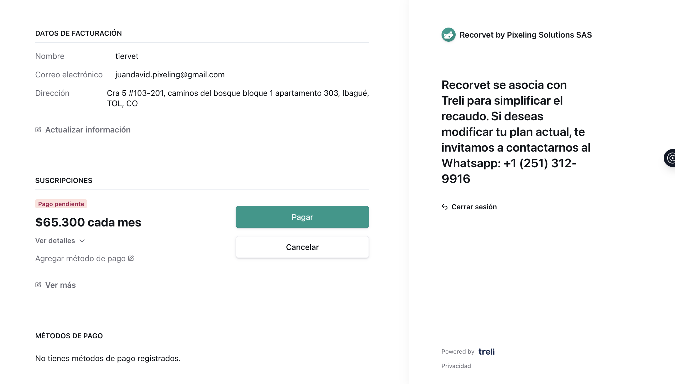Click the edit icon beside Actualizar información
This screenshot has height=384, width=675.
(x=38, y=130)
